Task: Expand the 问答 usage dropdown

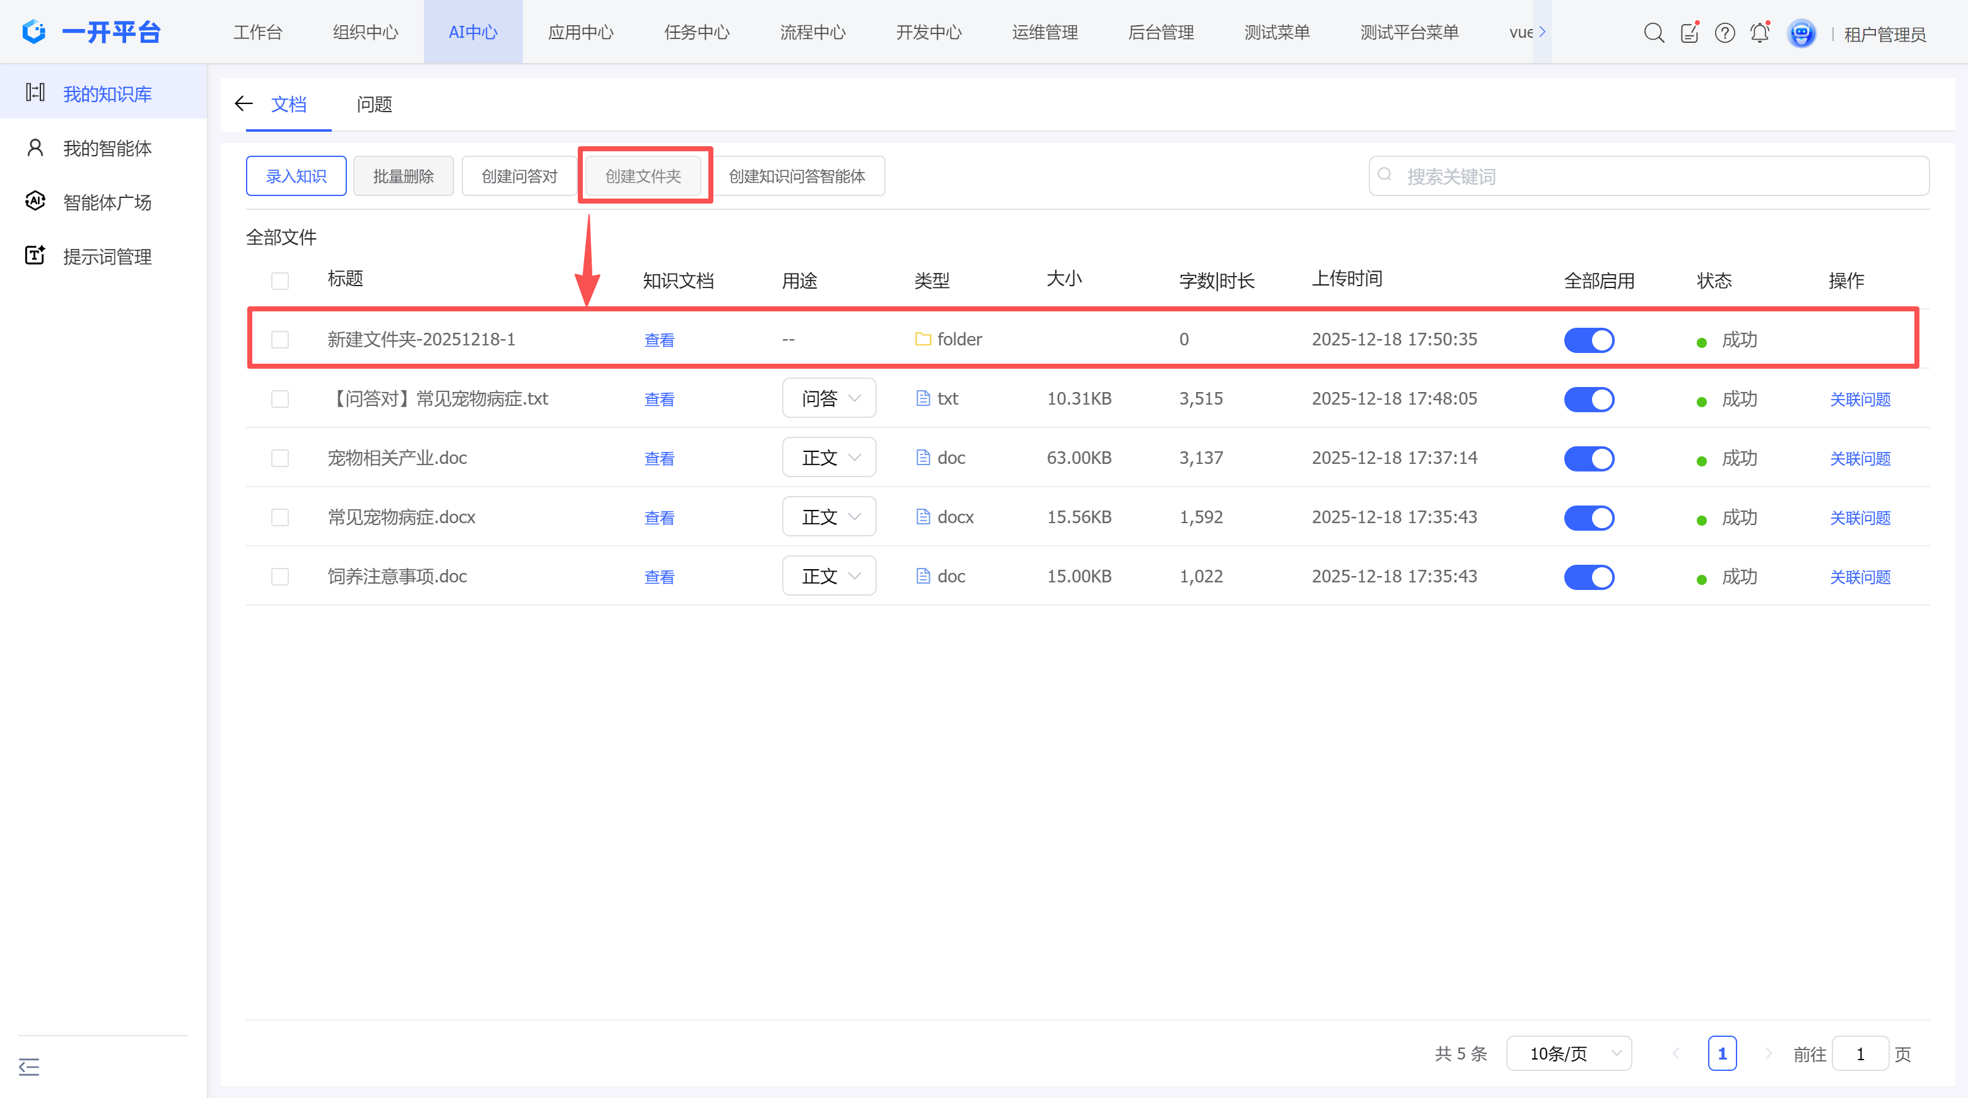Action: point(829,398)
